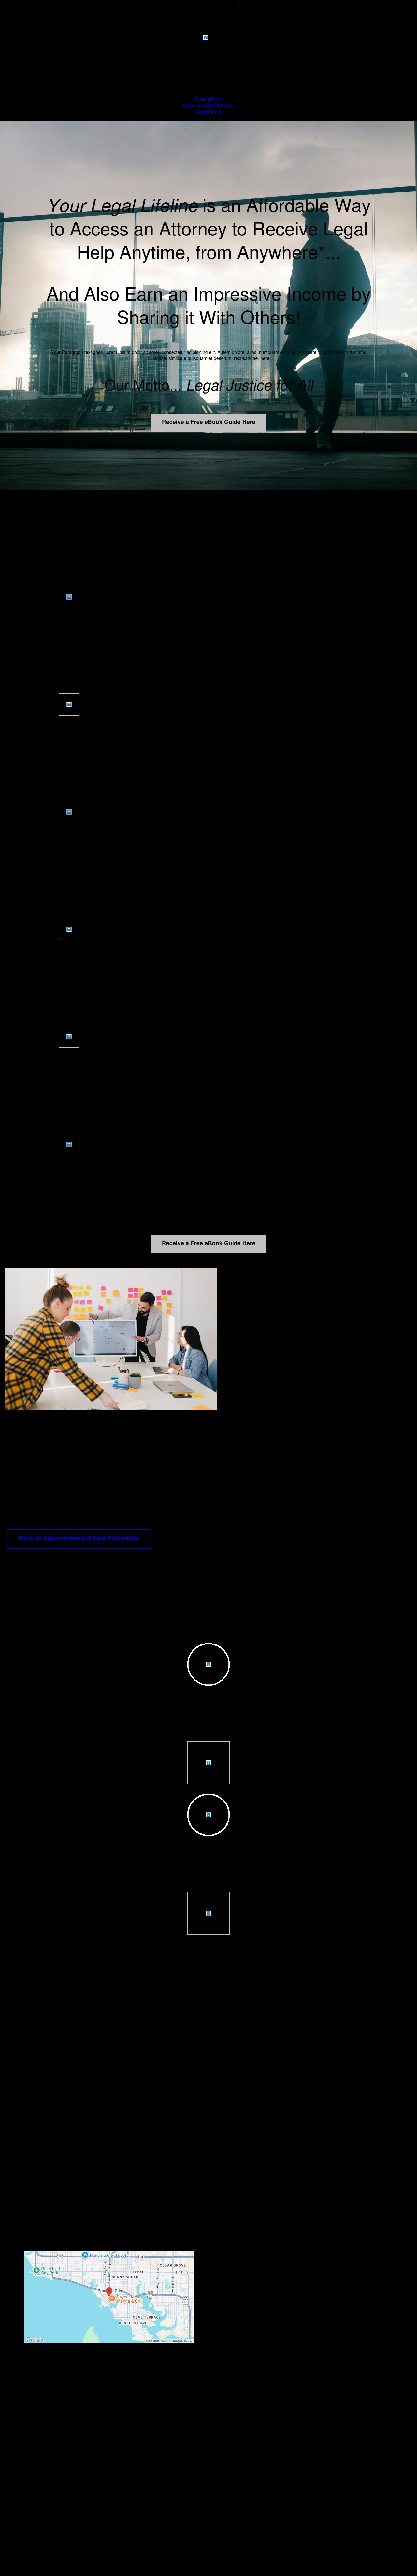
Task: Click the fourth feature icon in the list
Action: click(x=69, y=929)
